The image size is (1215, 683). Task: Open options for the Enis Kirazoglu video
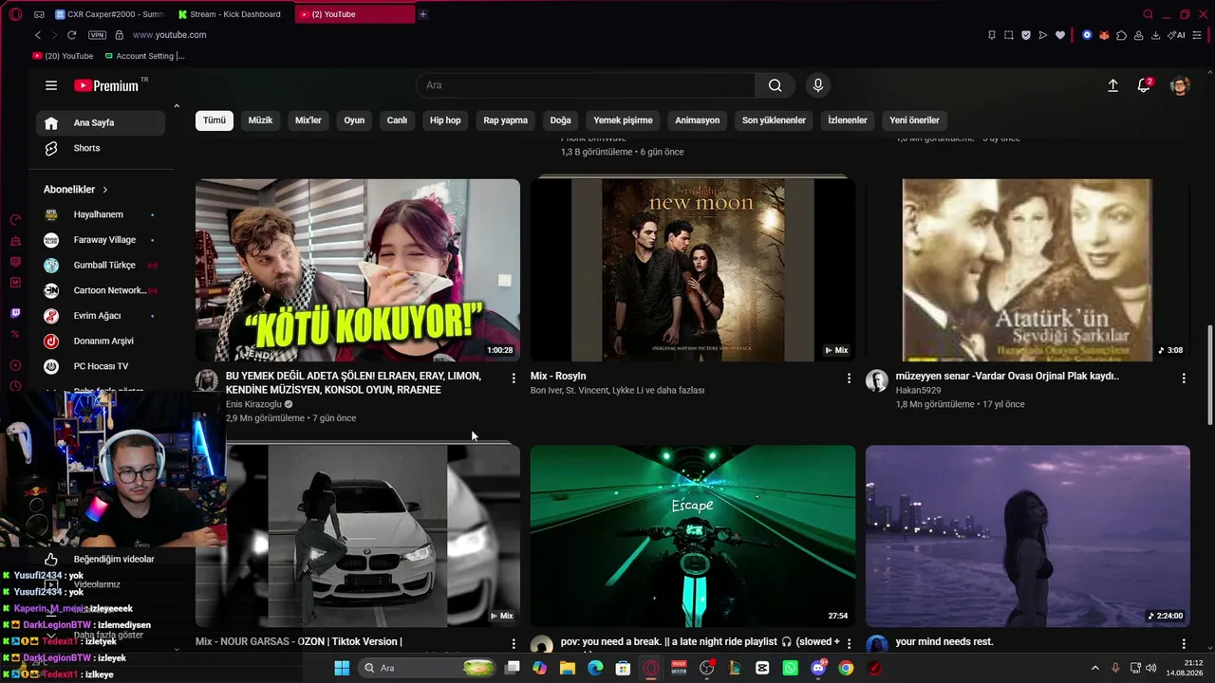click(514, 378)
